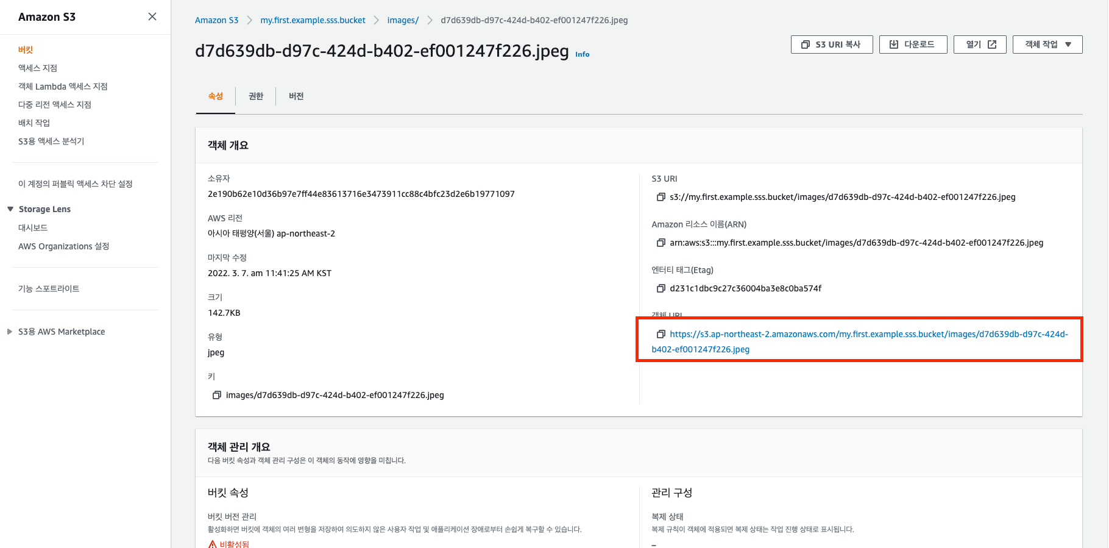This screenshot has height=548, width=1109.
Task: Click the images/d7d639db key text
Action: (x=335, y=395)
